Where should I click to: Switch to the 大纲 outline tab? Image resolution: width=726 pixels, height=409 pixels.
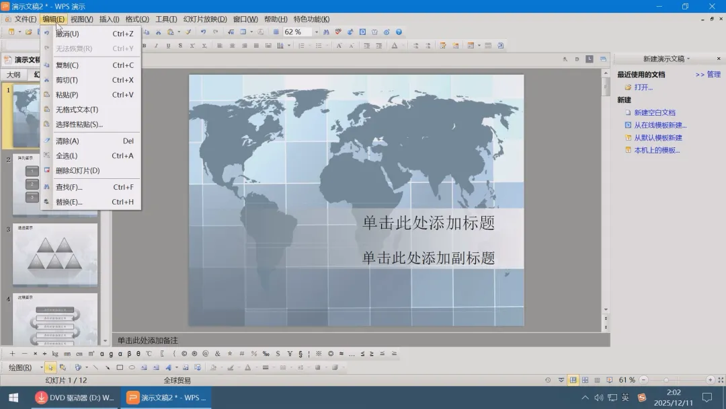tap(13, 75)
